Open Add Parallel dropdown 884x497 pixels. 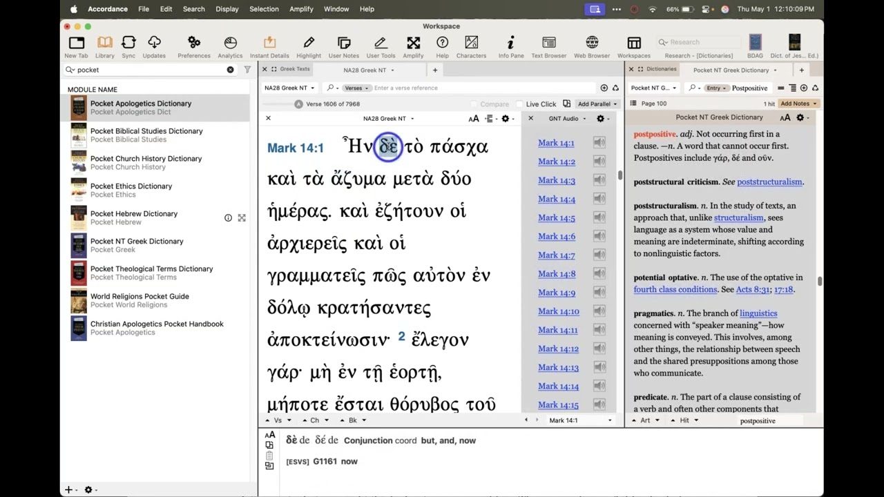(597, 104)
